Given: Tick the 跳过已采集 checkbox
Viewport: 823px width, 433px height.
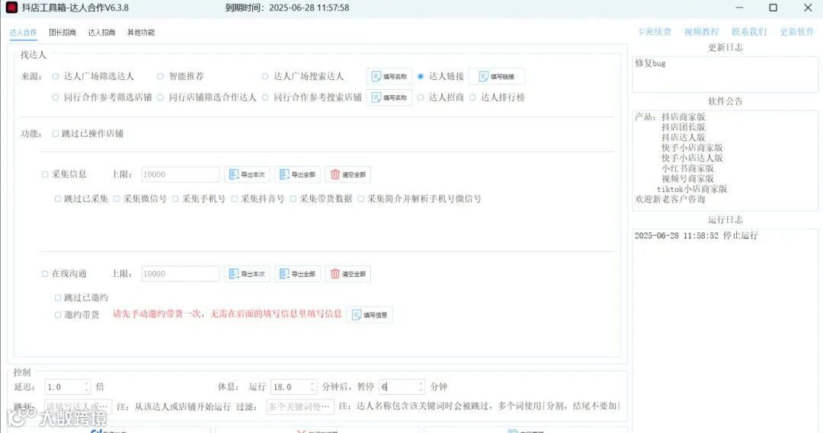Looking at the screenshot, I should coord(58,199).
